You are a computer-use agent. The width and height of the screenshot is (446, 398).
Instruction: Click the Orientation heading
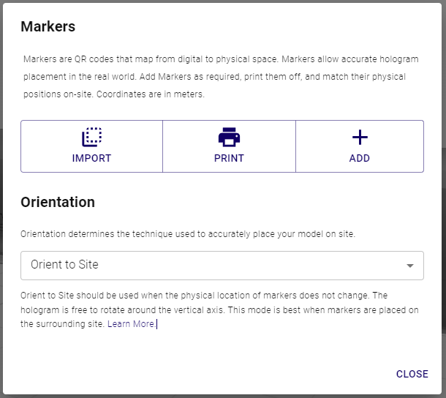coord(58,202)
